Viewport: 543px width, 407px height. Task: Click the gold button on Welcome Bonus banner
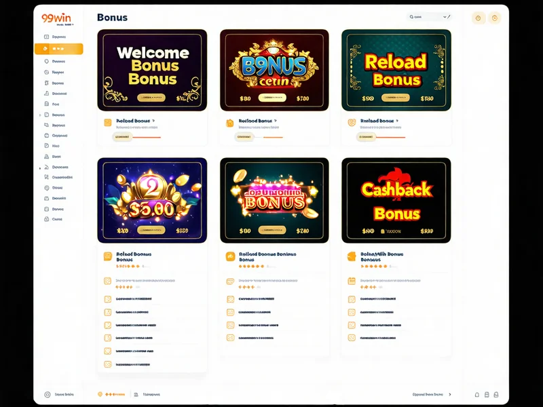pos(151,98)
